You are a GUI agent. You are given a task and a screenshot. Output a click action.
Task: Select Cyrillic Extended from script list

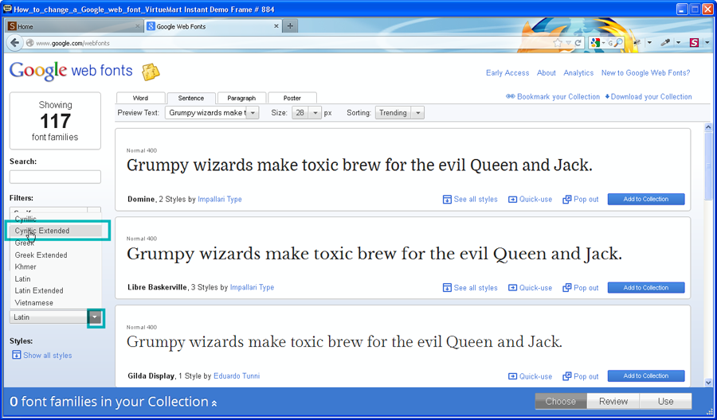click(42, 231)
